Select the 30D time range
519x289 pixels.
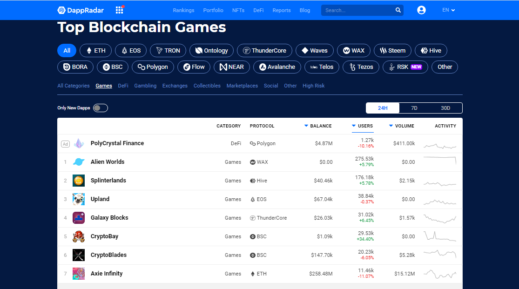tap(445, 108)
